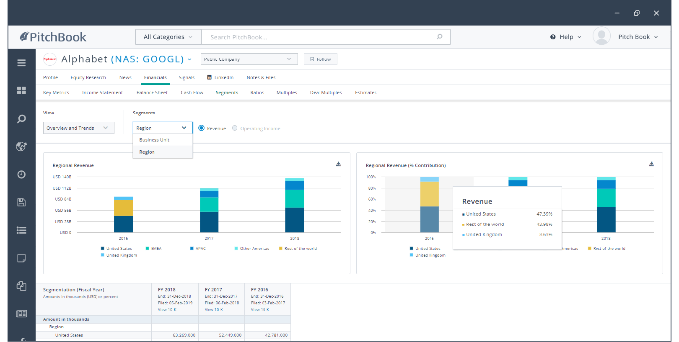Toggle Rest of the world legend in % Contribution chart

(606, 249)
